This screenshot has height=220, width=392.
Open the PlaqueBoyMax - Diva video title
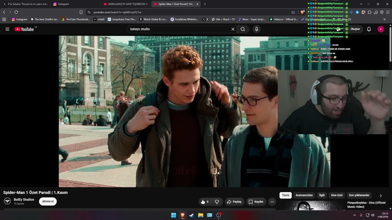click(x=366, y=205)
